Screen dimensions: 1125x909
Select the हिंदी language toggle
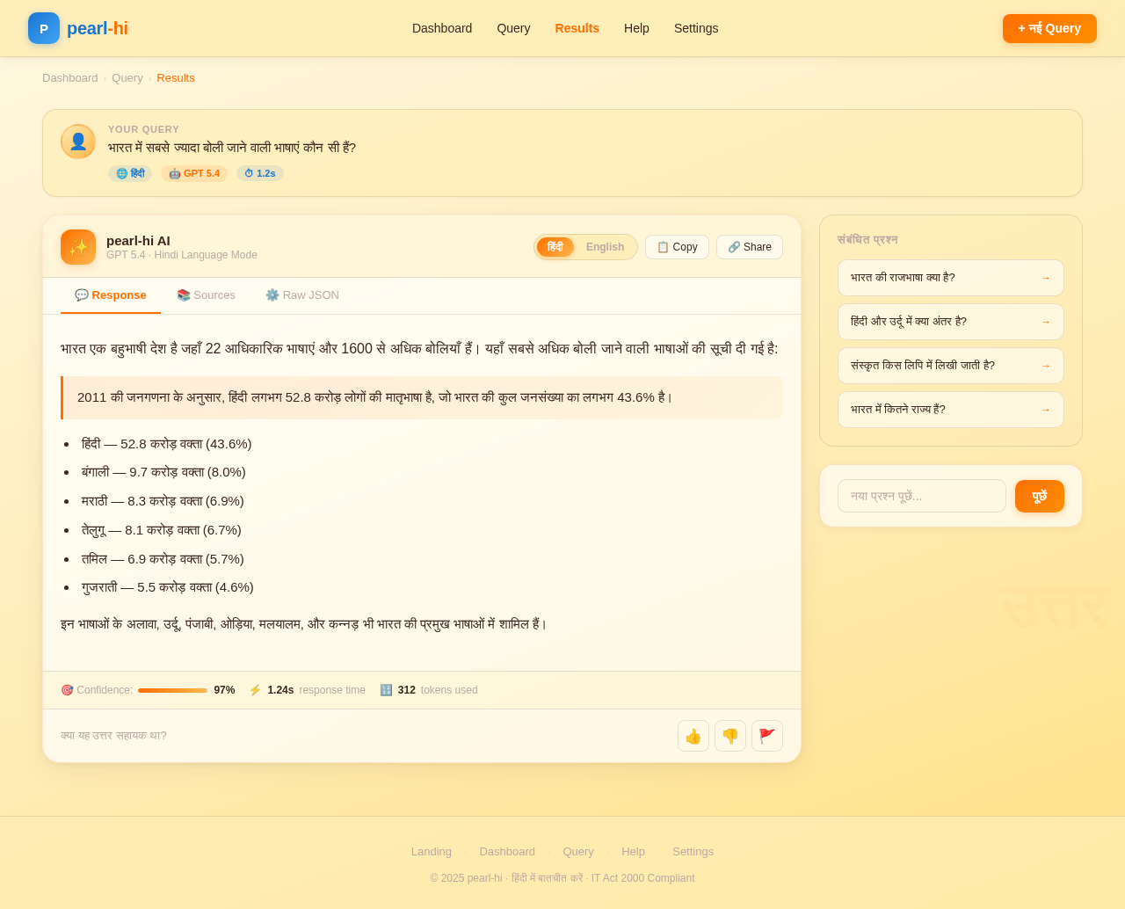(x=555, y=247)
